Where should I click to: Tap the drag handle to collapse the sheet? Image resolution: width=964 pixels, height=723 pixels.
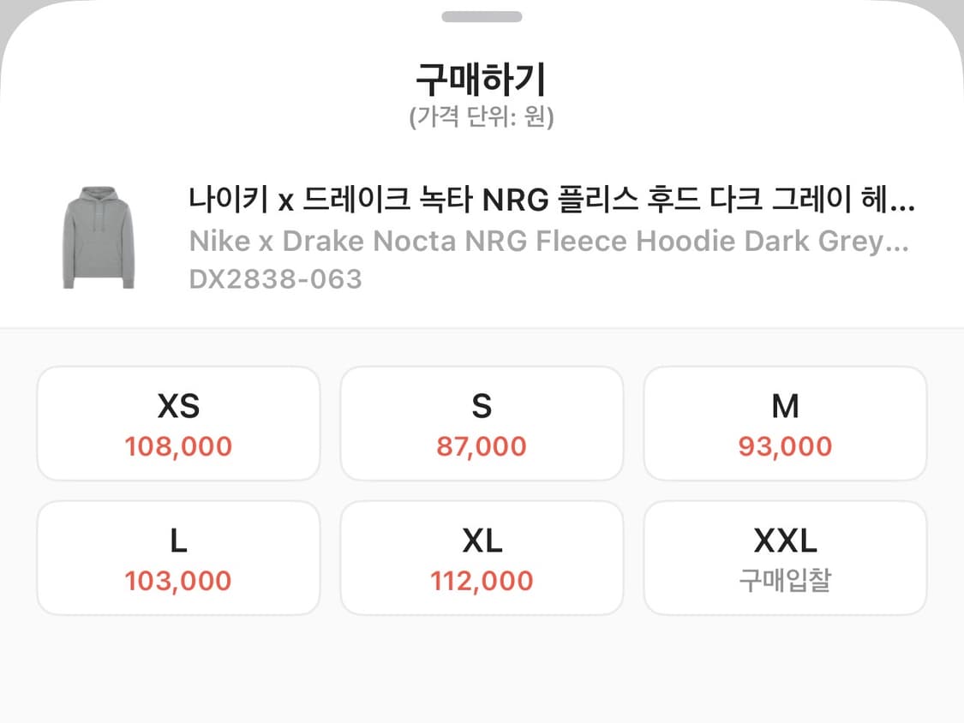click(x=482, y=15)
